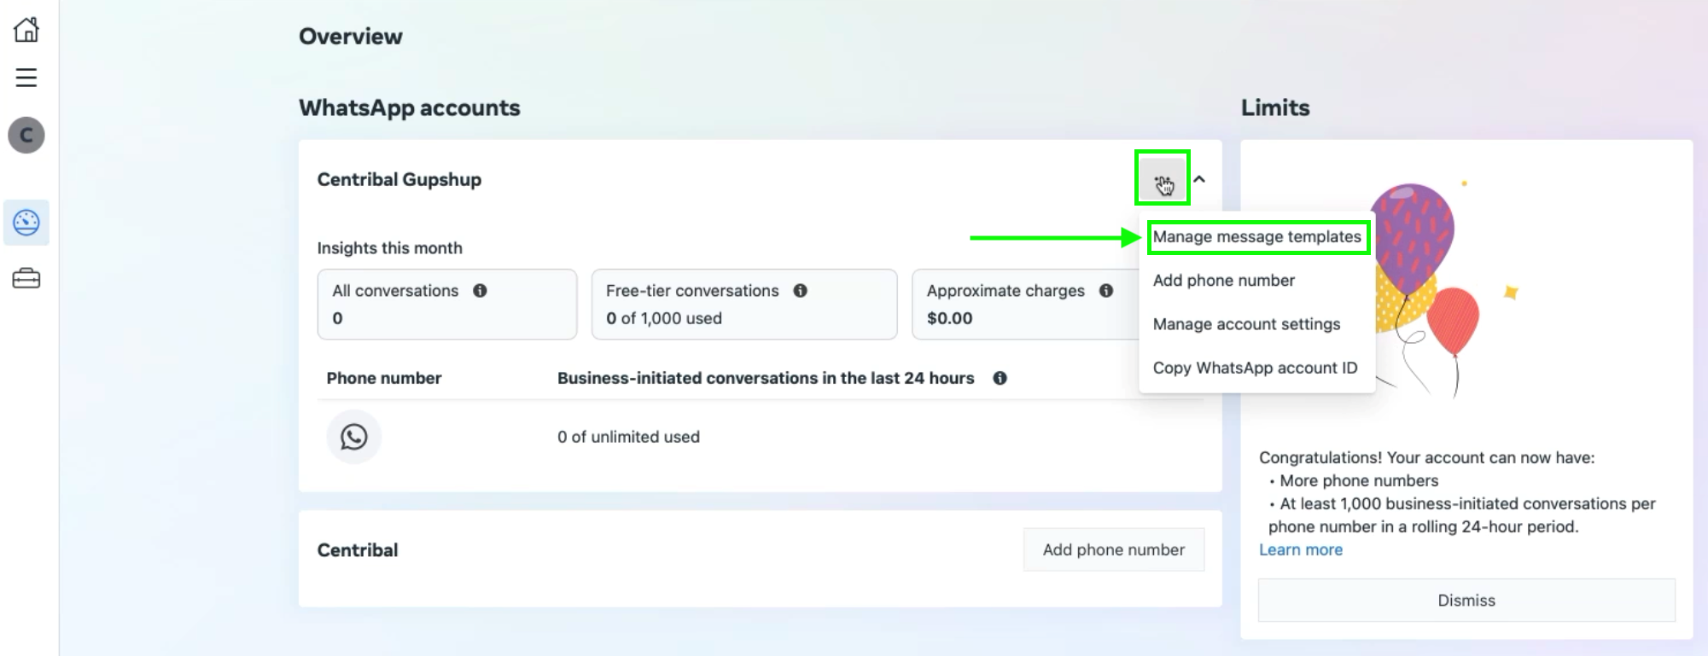The width and height of the screenshot is (1708, 656).
Task: Click Add phone number button for Centribal
Action: click(1113, 550)
